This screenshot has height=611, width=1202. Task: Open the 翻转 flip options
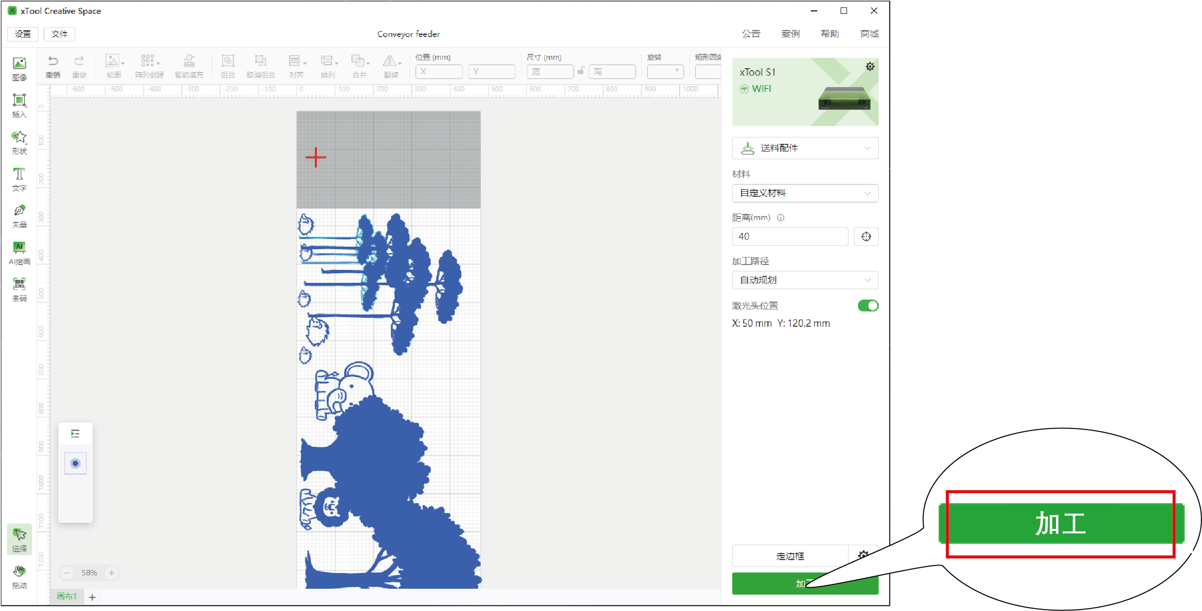392,66
